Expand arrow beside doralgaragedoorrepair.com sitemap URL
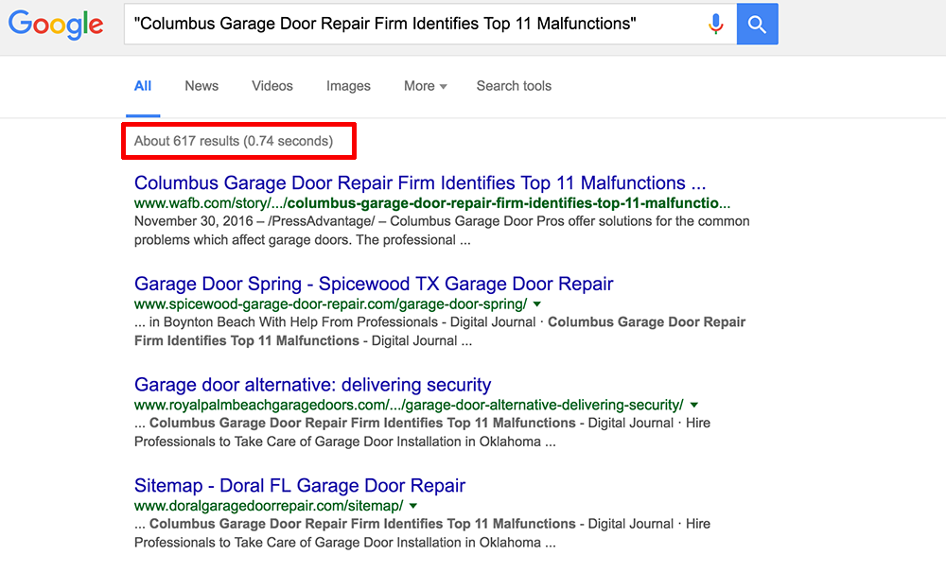Screen dimensions: 946x572 pos(413,506)
